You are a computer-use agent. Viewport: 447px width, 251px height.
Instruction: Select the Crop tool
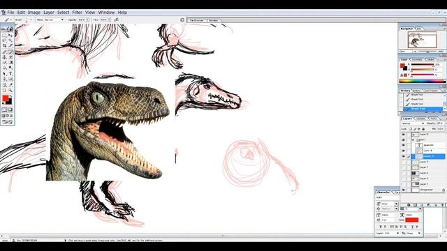(x=5, y=46)
